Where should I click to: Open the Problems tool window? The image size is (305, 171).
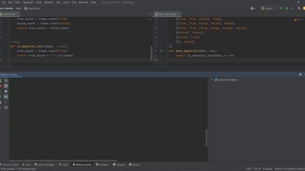point(102,165)
